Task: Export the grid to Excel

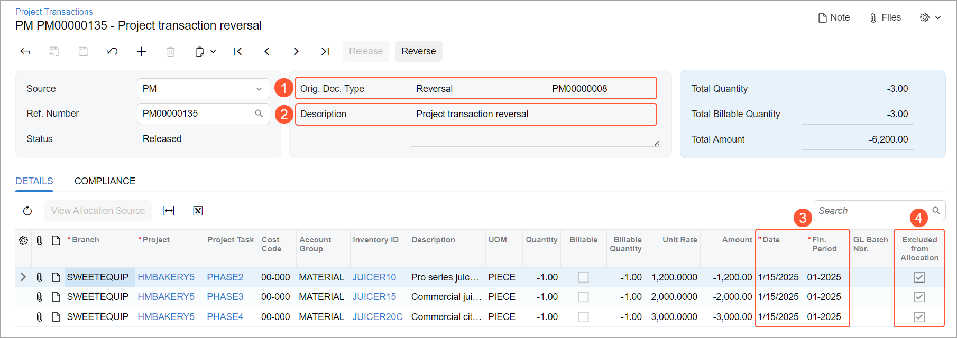Action: (198, 211)
